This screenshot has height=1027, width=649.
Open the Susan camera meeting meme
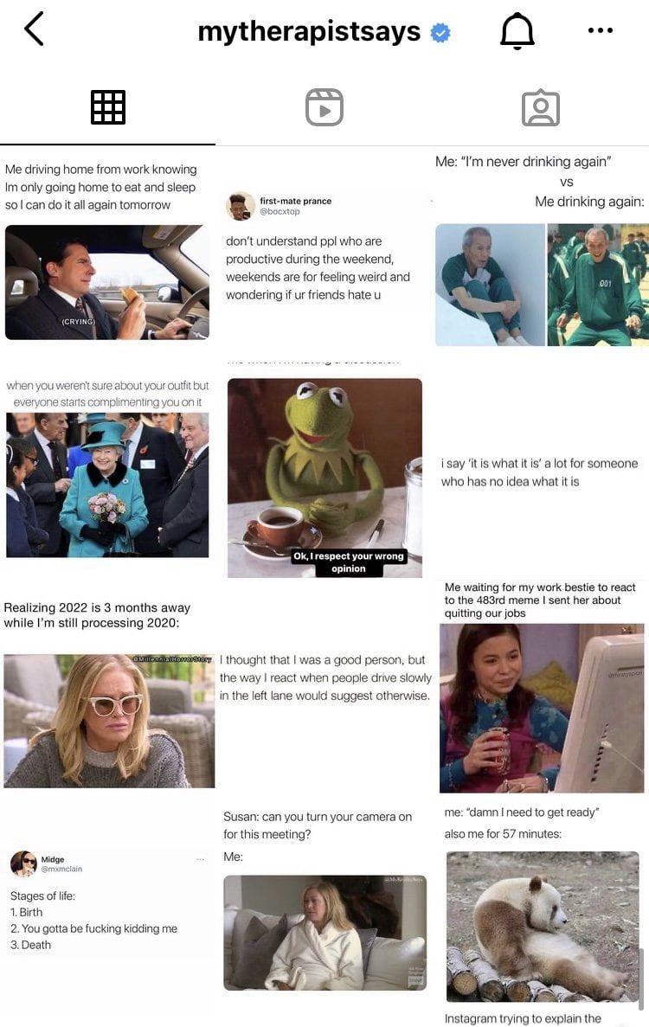[x=324, y=902]
